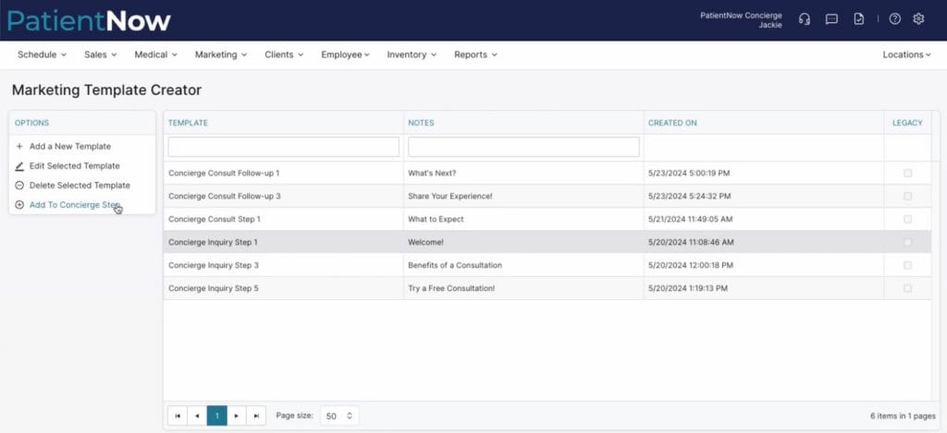
Task: Open the Reports menu
Action: [x=475, y=54]
